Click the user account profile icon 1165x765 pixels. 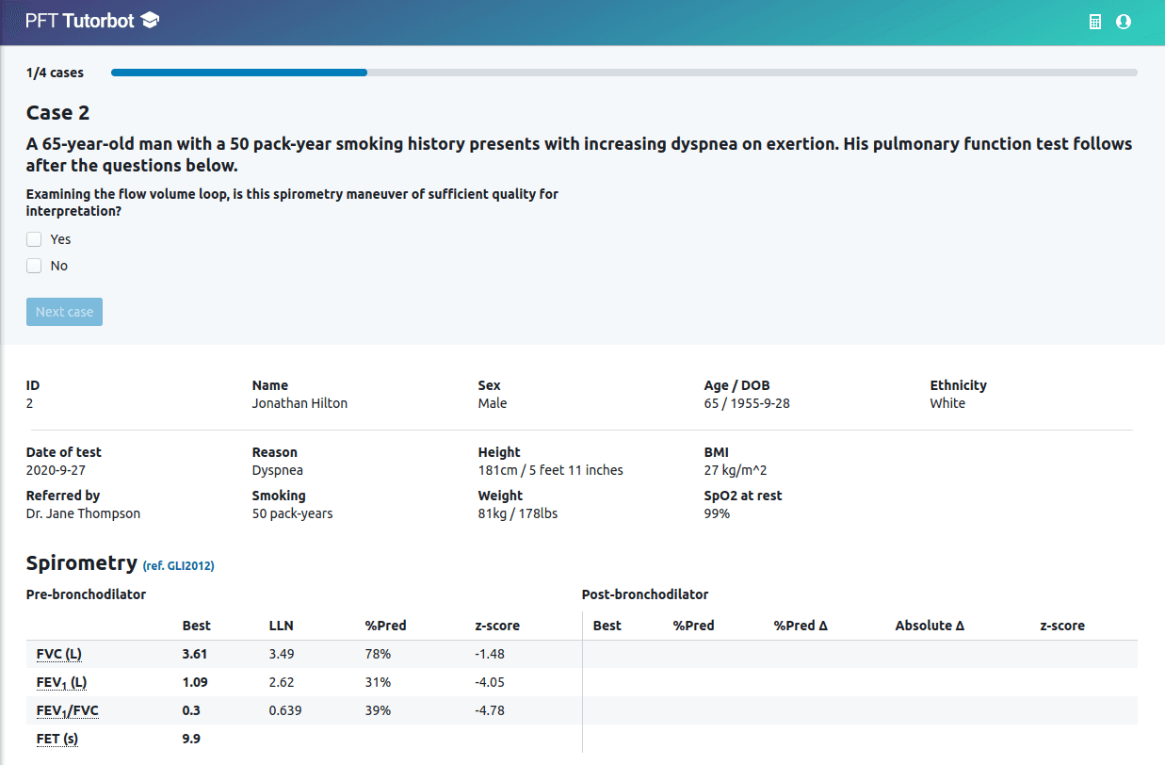1123,22
